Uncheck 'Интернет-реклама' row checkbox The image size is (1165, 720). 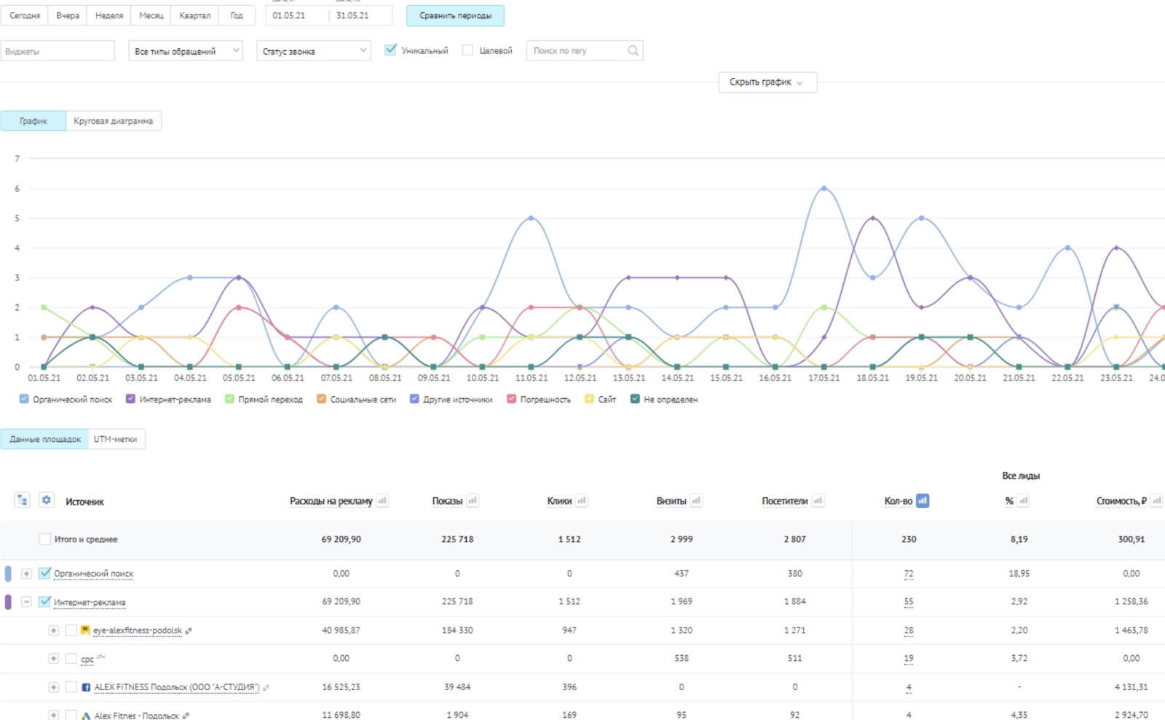pos(45,602)
